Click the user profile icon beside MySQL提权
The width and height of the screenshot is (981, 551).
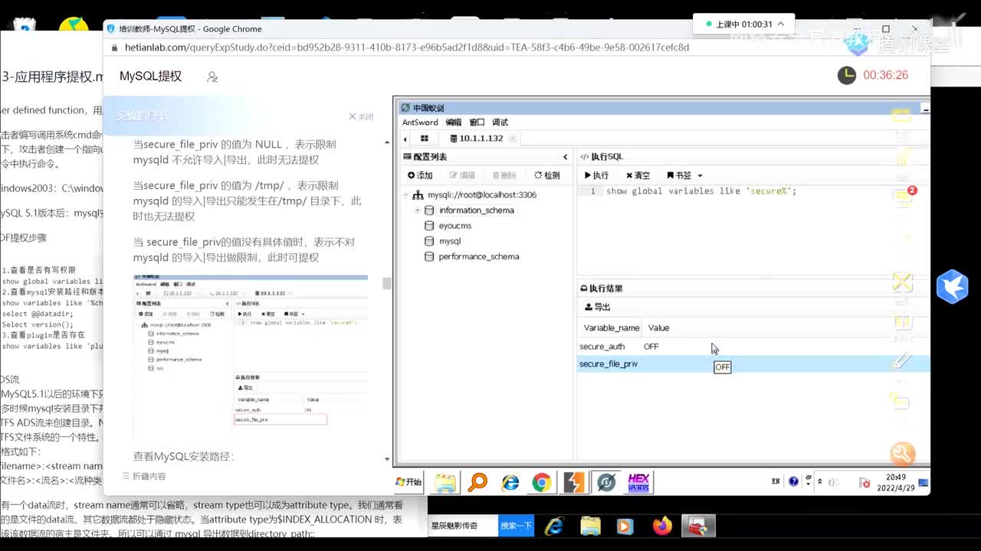(x=212, y=77)
